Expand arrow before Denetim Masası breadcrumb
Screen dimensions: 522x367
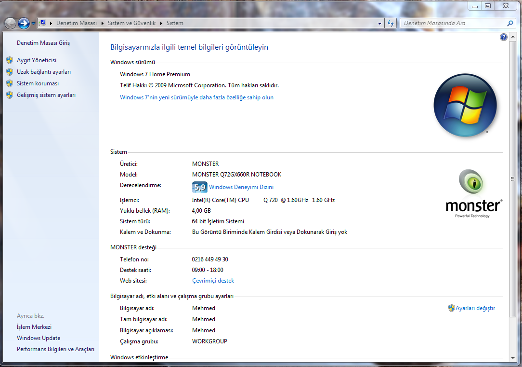click(51, 23)
